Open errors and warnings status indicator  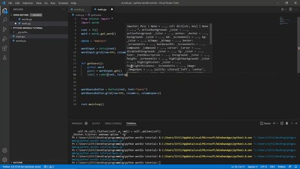tap(49, 167)
